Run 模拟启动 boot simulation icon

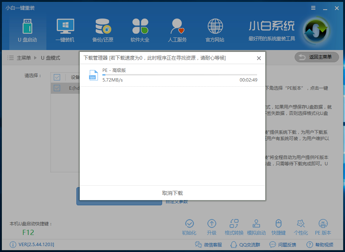click(256, 226)
